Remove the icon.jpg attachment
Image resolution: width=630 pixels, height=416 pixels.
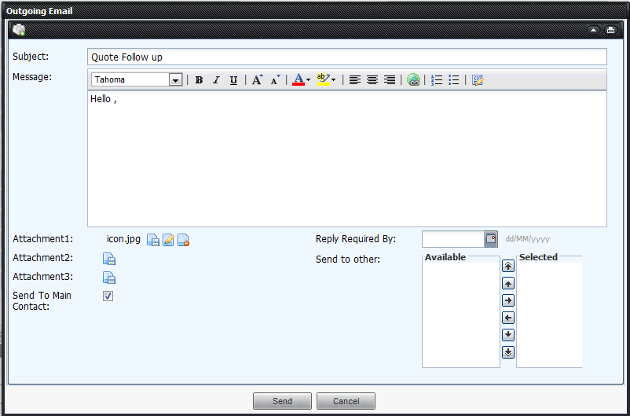click(183, 241)
